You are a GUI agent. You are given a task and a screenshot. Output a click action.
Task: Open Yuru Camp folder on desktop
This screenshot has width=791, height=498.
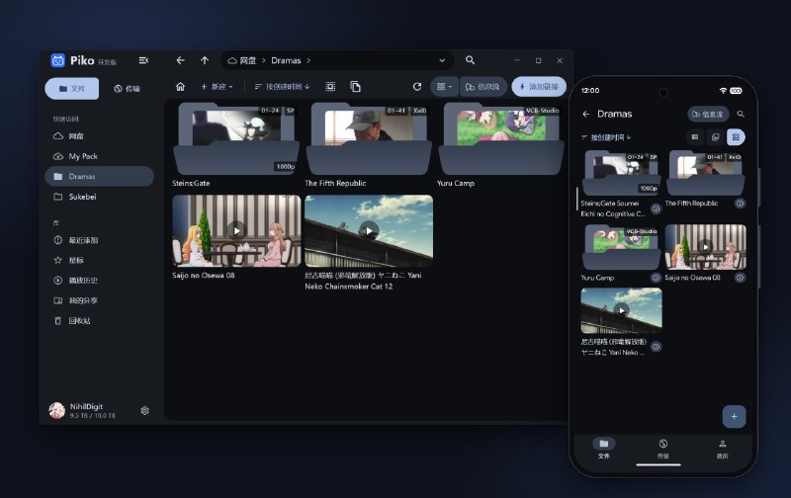click(501, 139)
